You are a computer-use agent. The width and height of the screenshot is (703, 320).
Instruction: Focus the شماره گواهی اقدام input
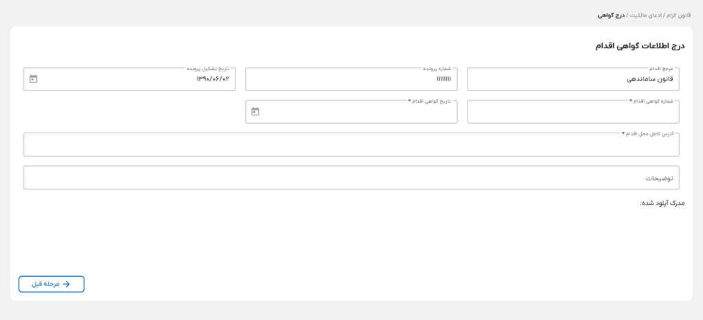click(573, 112)
